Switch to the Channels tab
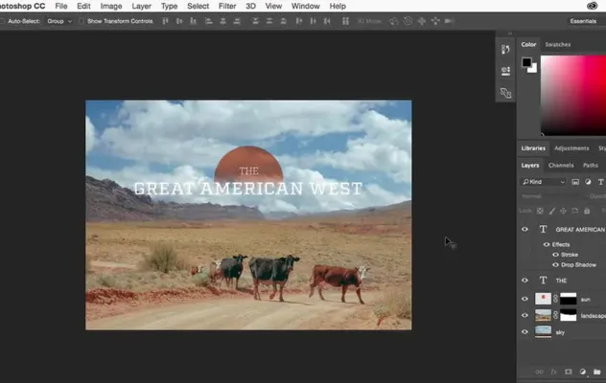 coord(561,166)
